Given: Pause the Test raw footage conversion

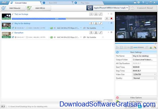Looking at the screenshot, I should coord(107,18).
